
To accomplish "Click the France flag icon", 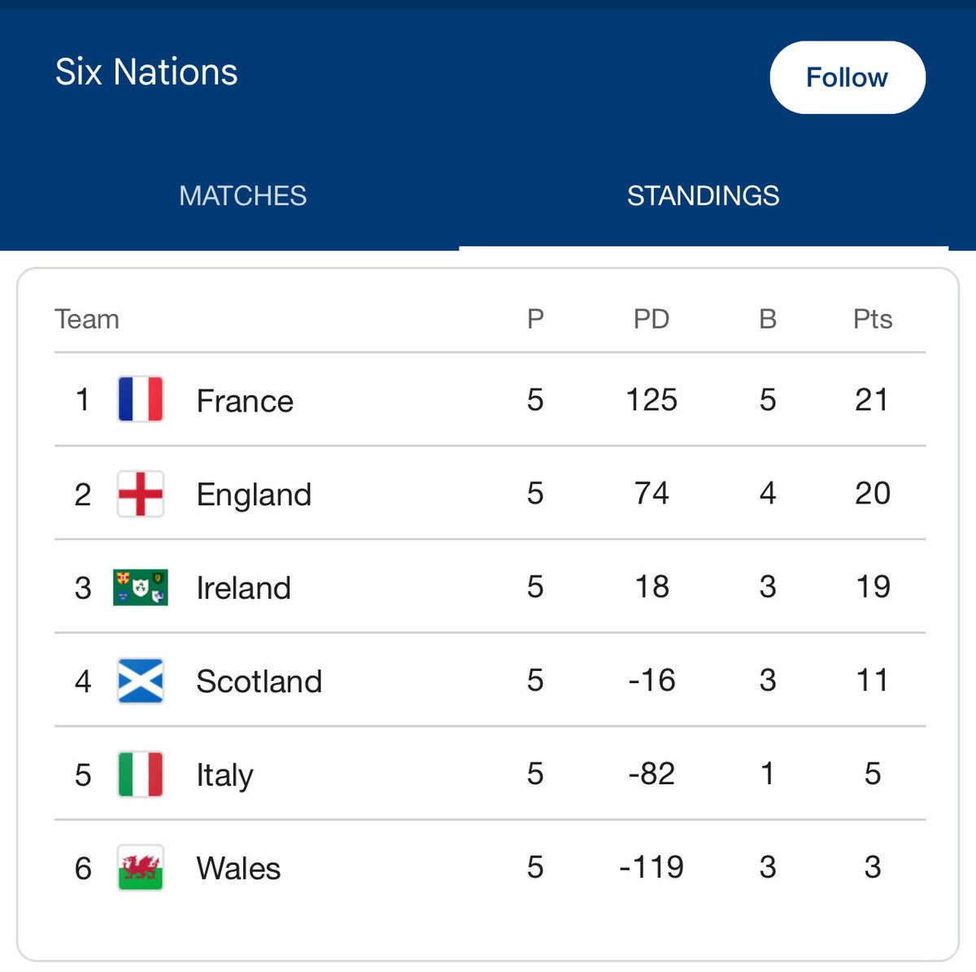I will [x=140, y=399].
